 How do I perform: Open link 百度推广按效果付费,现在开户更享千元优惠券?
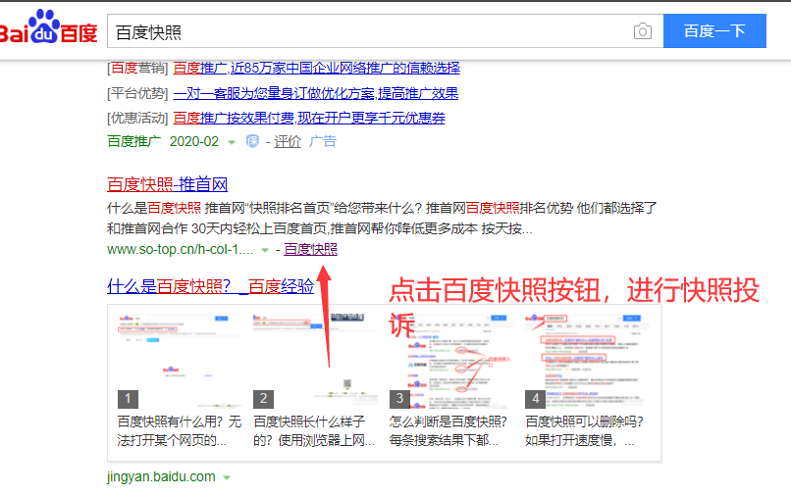tap(309, 119)
